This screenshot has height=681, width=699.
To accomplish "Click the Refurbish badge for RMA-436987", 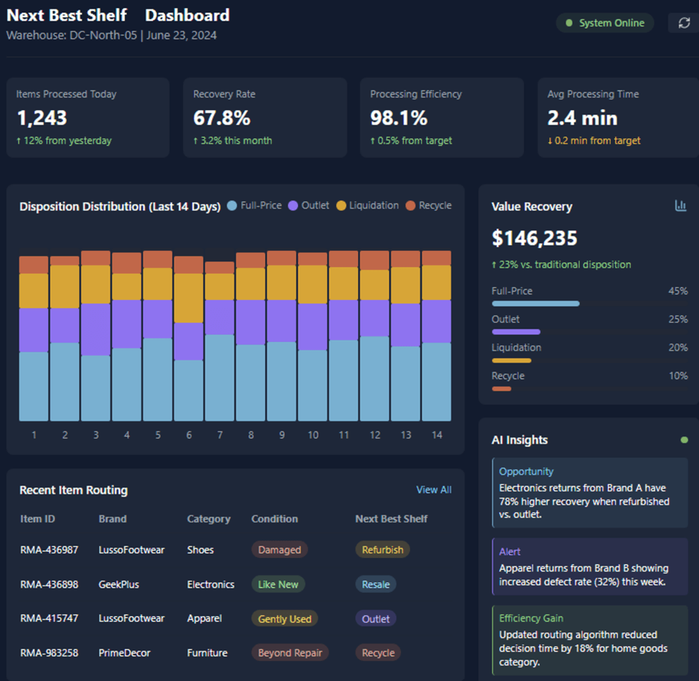I will [x=382, y=550].
